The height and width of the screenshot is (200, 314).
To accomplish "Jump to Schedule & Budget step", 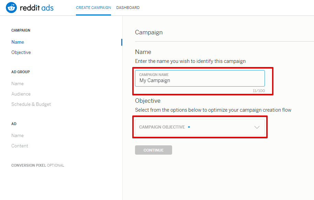I will click(x=31, y=104).
